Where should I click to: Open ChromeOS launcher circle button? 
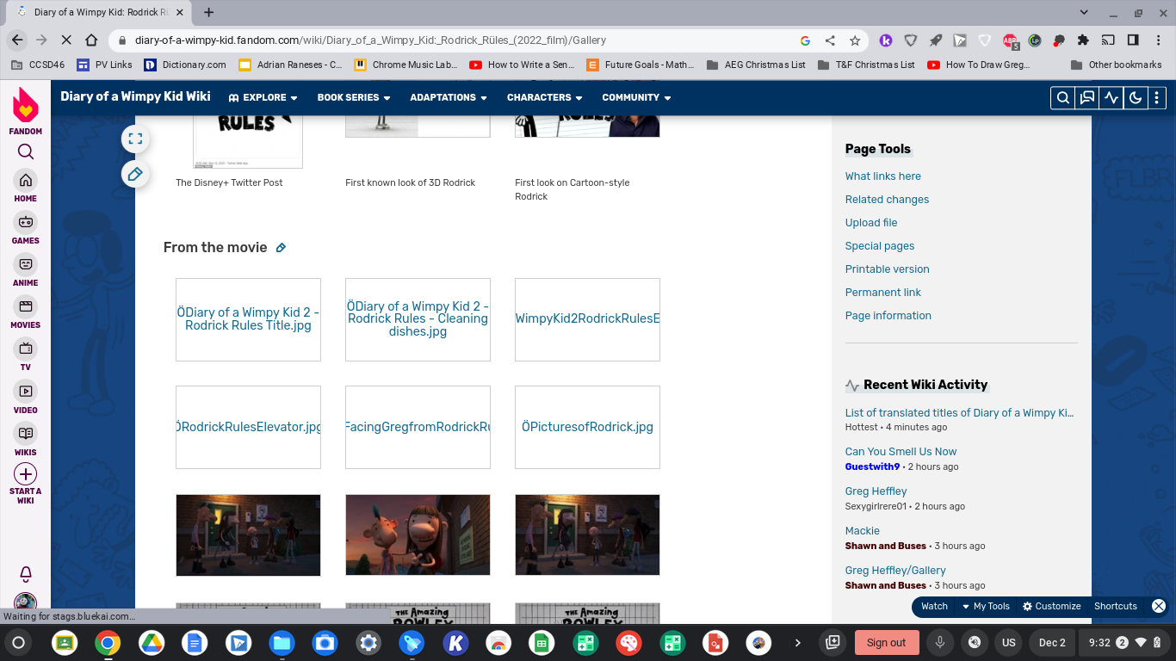pos(18,643)
